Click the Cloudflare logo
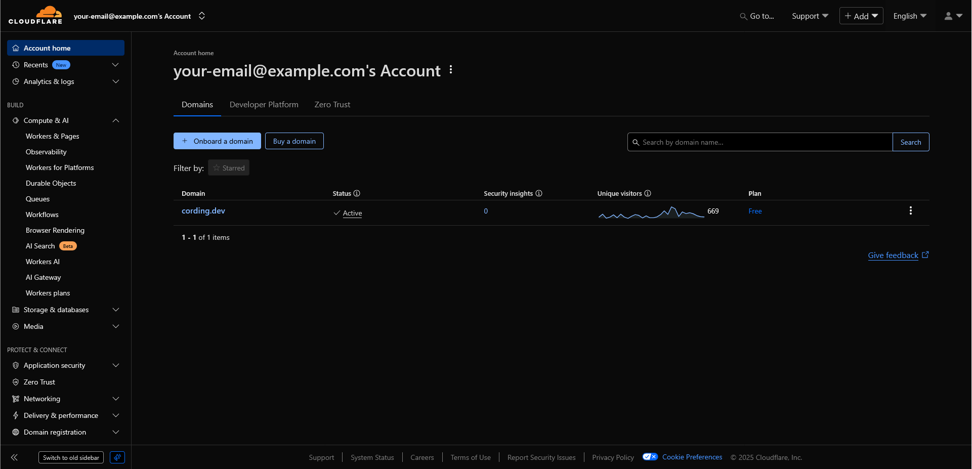972x469 pixels. [x=35, y=15]
